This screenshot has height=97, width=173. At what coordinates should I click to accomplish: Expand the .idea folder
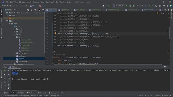click(x=7, y=16)
